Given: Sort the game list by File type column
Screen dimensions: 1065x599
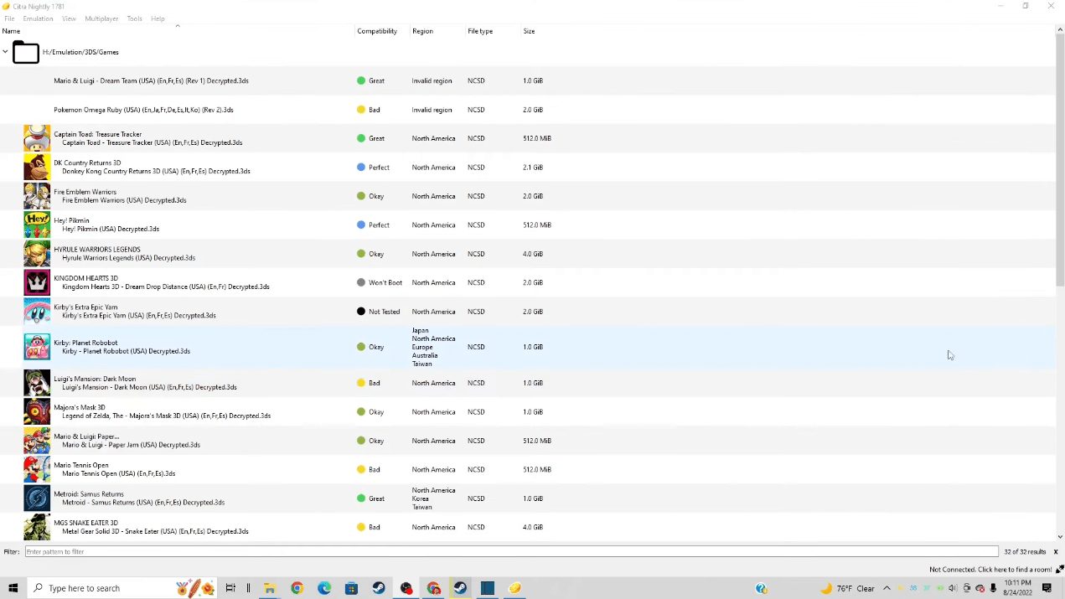Looking at the screenshot, I should coord(480,31).
